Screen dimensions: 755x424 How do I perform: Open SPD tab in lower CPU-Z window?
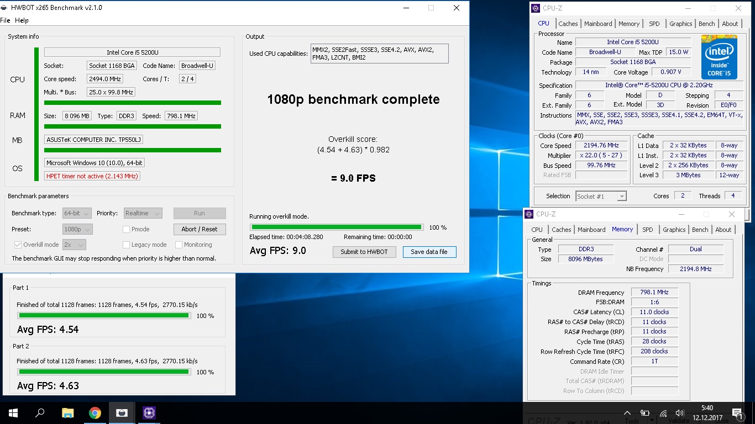(648, 230)
